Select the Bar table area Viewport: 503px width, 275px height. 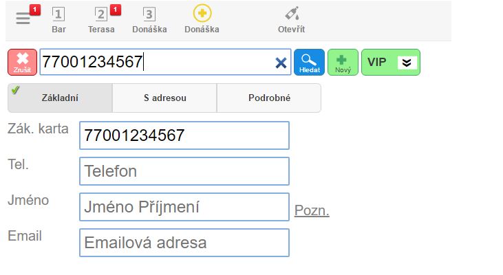click(59, 20)
